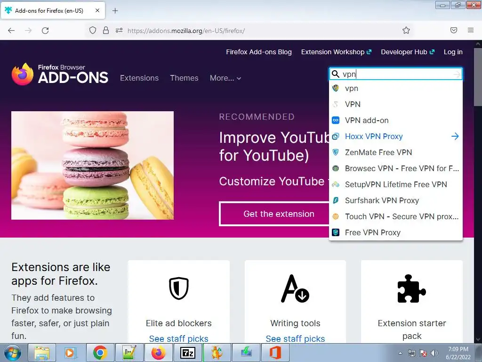The height and width of the screenshot is (362, 482).
Task: Select the Add-ons for Firefox (en-US) tab
Action: pyautogui.click(x=53, y=10)
